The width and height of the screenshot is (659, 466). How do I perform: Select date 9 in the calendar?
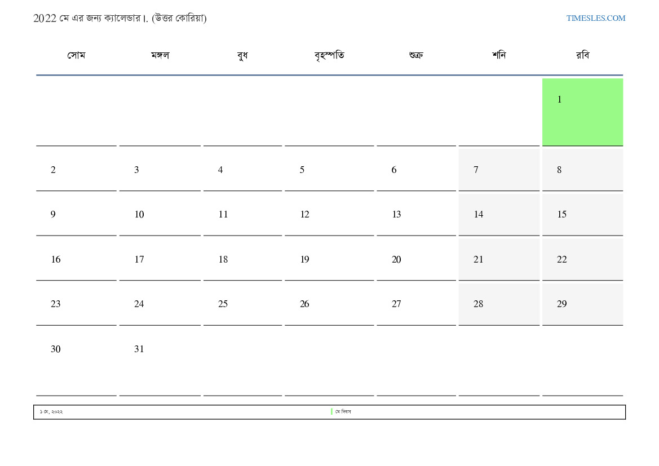pyautogui.click(x=76, y=214)
